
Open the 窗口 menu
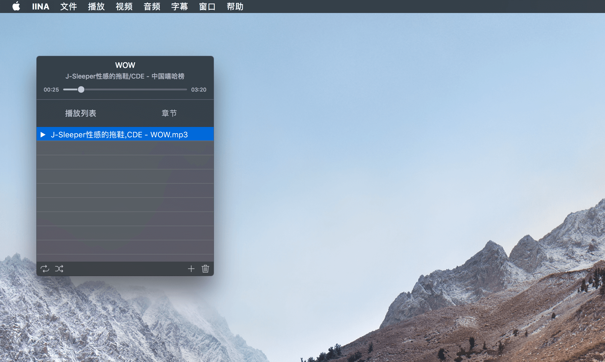tap(207, 6)
